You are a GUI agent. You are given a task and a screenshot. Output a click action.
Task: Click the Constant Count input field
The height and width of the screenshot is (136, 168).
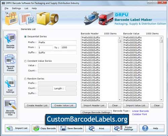(57, 71)
